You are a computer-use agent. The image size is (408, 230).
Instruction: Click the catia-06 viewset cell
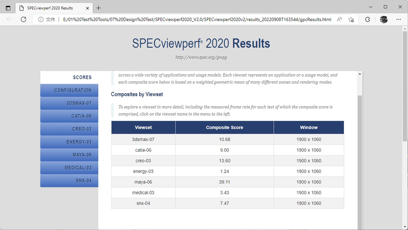tap(143, 150)
